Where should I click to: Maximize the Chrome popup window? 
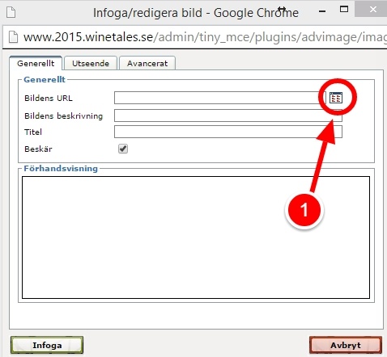pos(344,10)
